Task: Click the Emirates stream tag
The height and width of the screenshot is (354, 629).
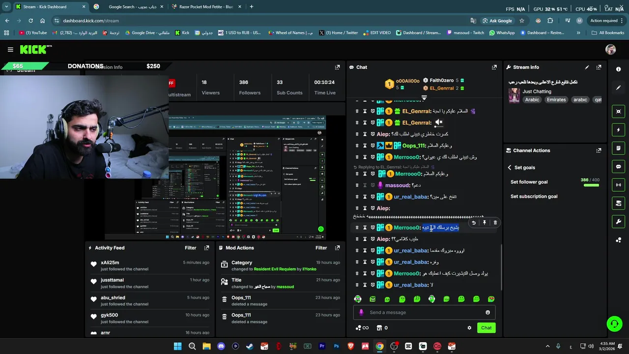Action: [x=556, y=100]
